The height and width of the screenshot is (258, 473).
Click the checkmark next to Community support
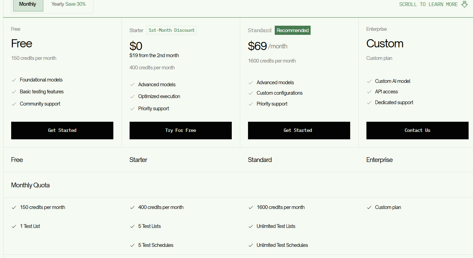[14, 103]
